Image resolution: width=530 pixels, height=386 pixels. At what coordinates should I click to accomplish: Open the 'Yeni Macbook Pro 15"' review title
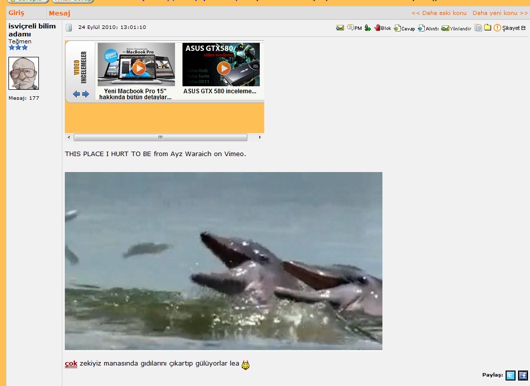click(135, 94)
